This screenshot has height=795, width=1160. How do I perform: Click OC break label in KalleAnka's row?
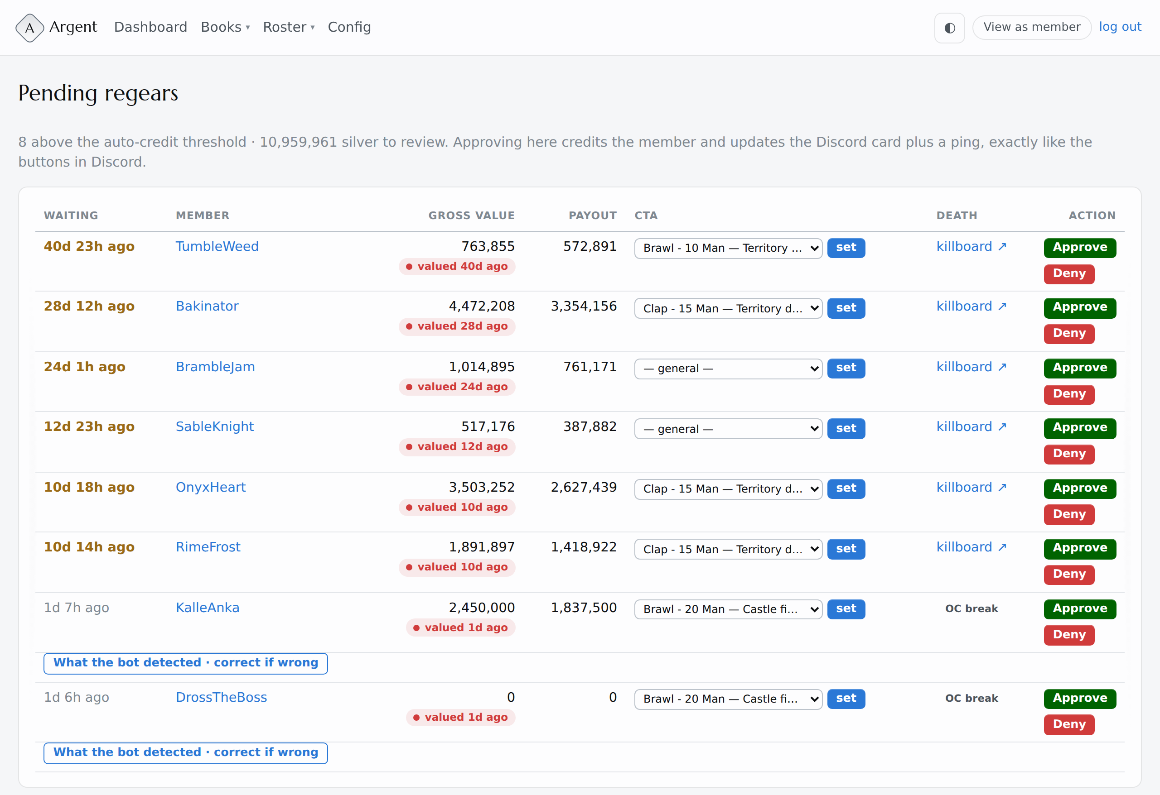pyautogui.click(x=971, y=609)
